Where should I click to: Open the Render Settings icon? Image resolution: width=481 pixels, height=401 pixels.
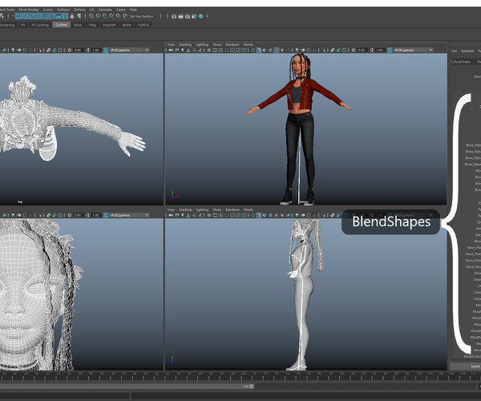[x=194, y=16]
